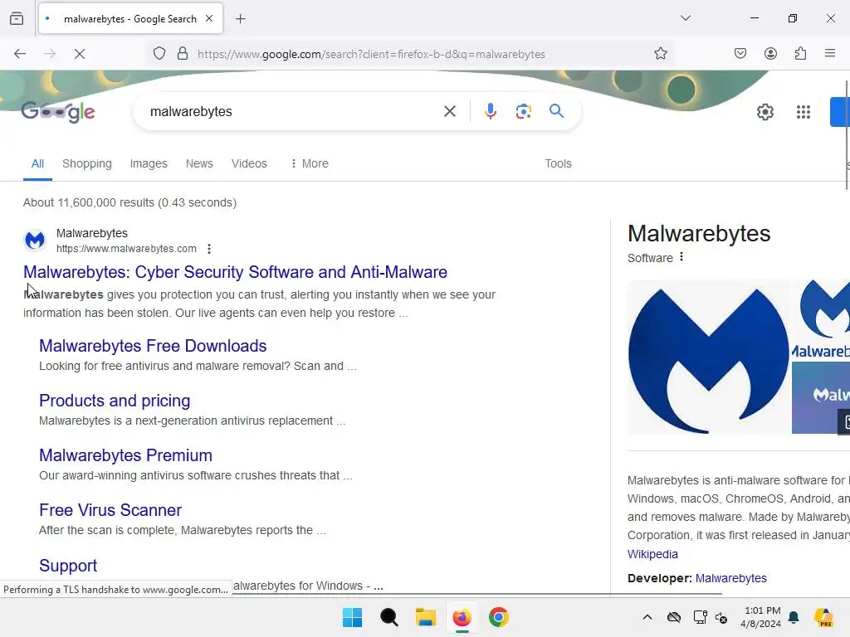The height and width of the screenshot is (637, 850).
Task: Open tracking protection shield icon
Action: 159,54
